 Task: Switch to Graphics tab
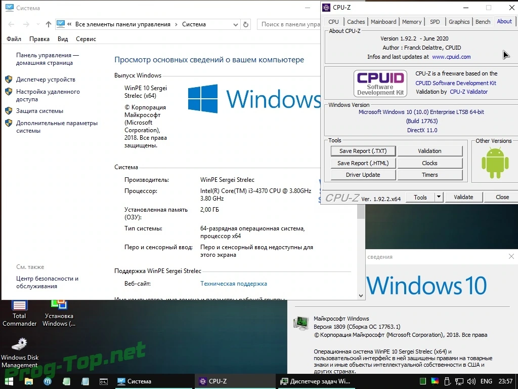click(459, 21)
